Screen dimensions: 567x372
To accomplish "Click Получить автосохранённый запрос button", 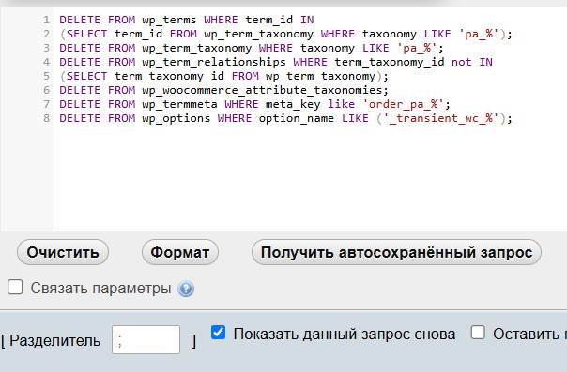I will coord(396,252).
